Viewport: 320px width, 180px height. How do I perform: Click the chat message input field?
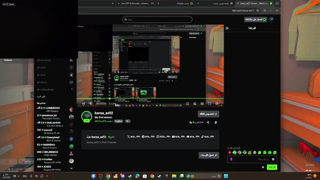[252, 159]
